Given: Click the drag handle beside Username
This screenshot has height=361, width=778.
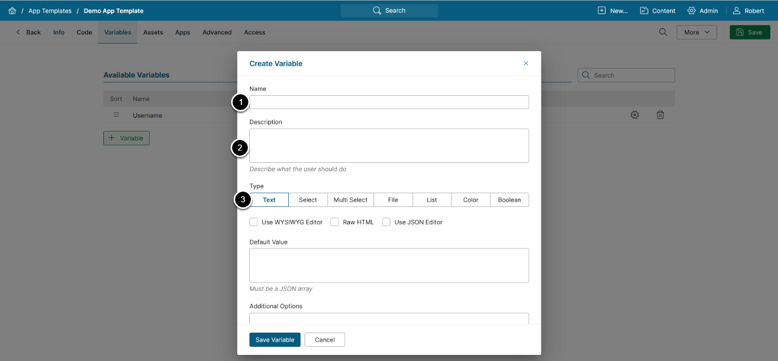Looking at the screenshot, I should point(116,115).
